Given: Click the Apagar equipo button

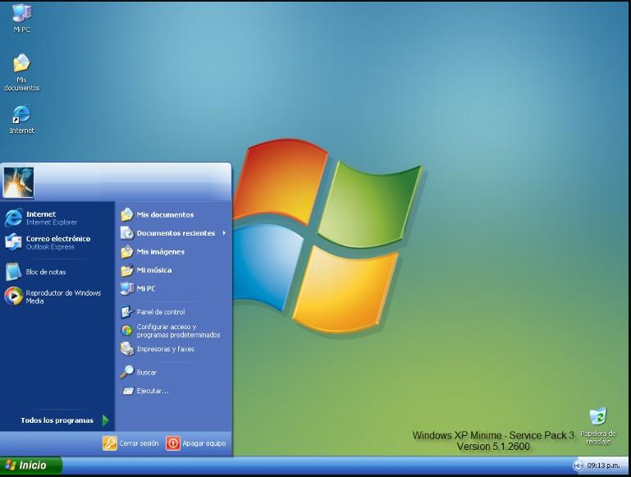Looking at the screenshot, I should 195,443.
